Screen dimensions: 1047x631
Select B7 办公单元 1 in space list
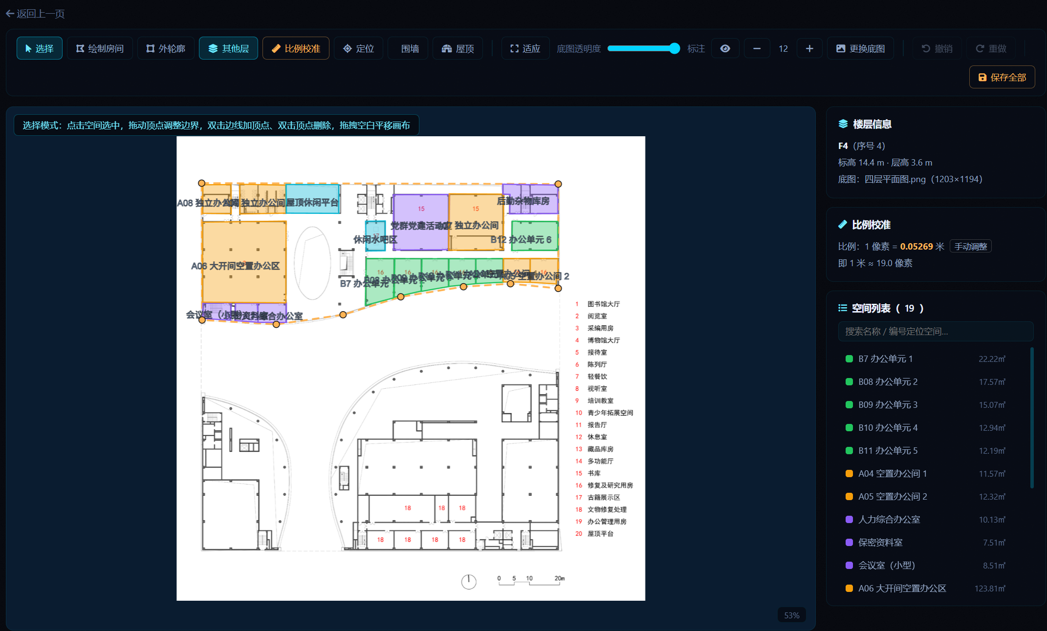coord(925,359)
